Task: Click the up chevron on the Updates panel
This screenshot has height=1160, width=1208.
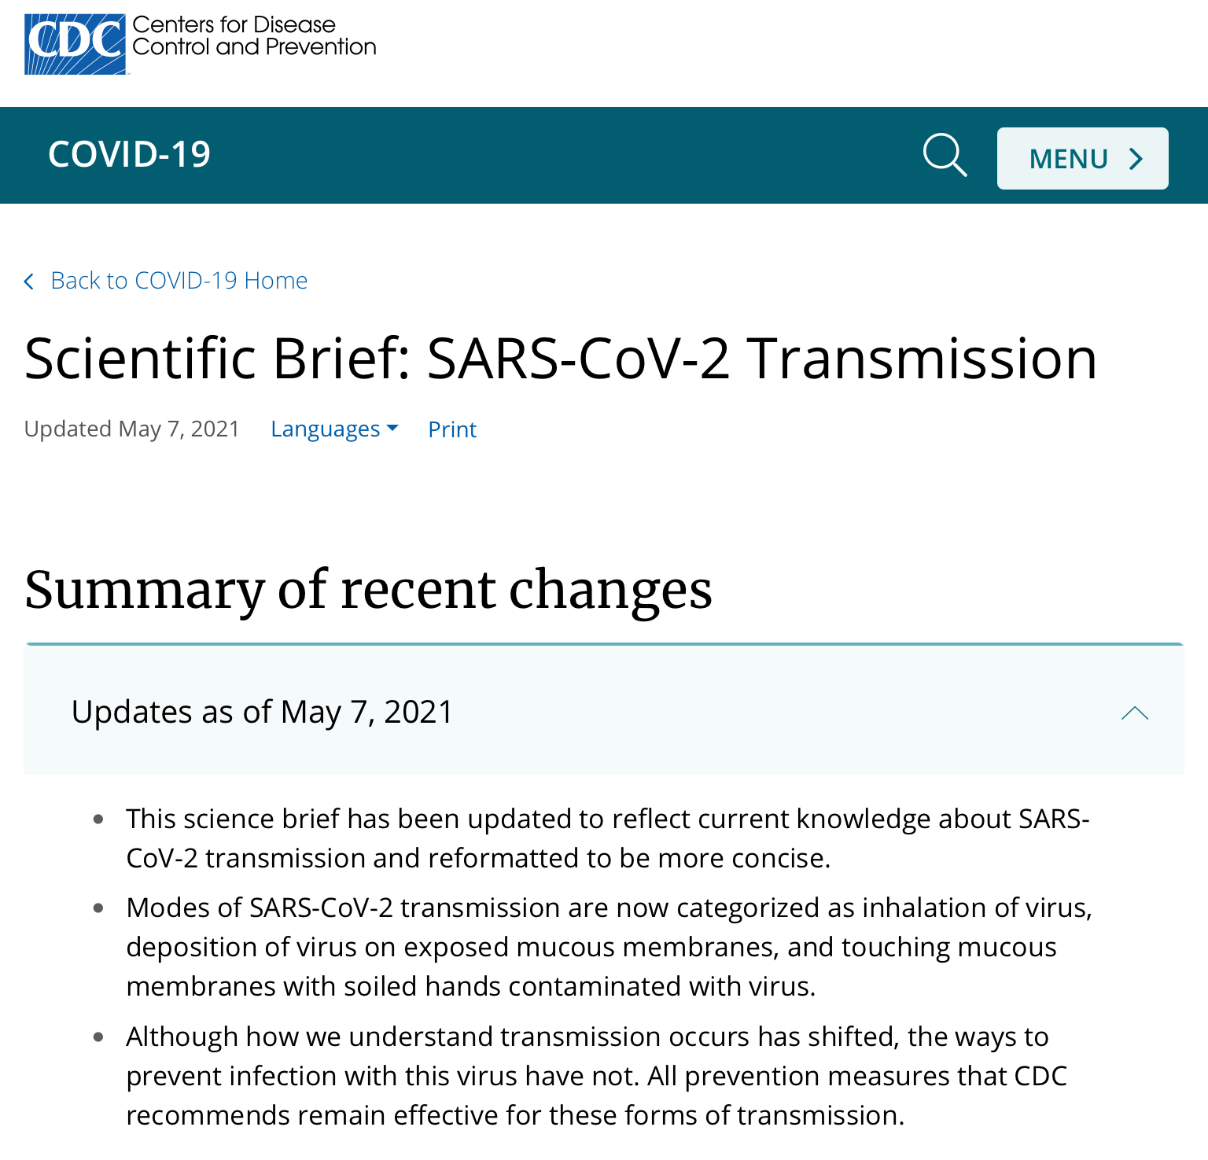Action: click(1134, 713)
